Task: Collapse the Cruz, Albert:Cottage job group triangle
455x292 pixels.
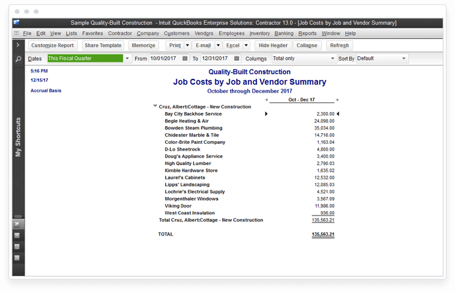Action: click(x=155, y=106)
